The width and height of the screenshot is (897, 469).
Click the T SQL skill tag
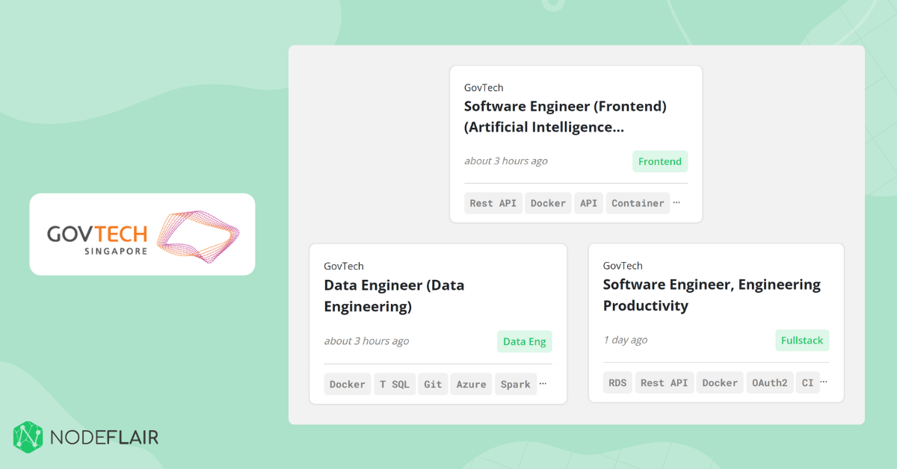point(394,385)
